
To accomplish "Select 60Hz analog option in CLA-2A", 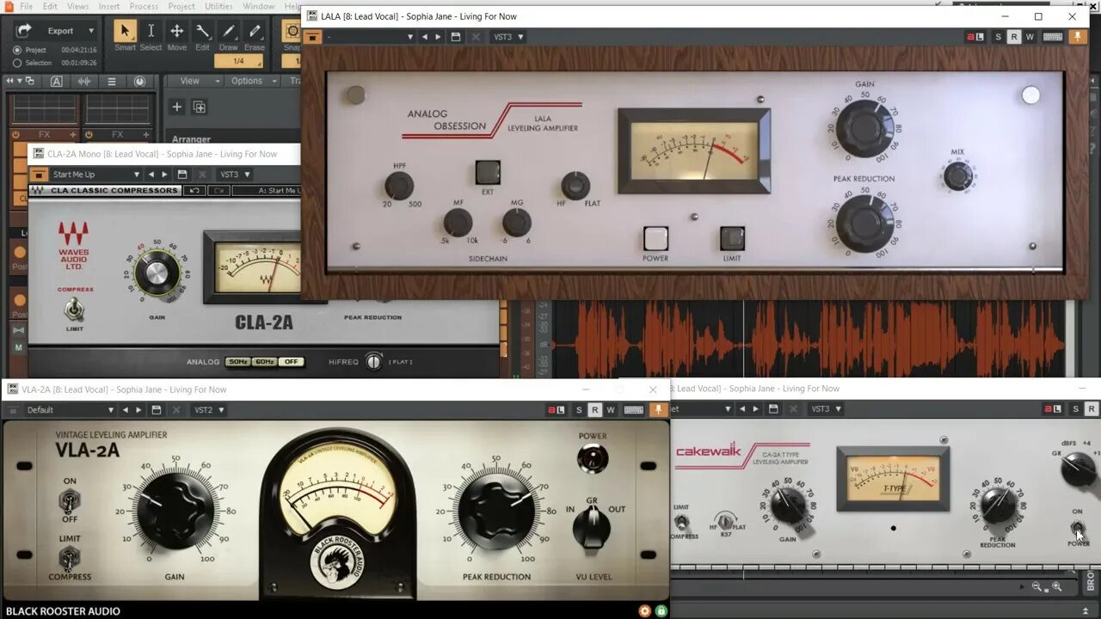I will [264, 362].
